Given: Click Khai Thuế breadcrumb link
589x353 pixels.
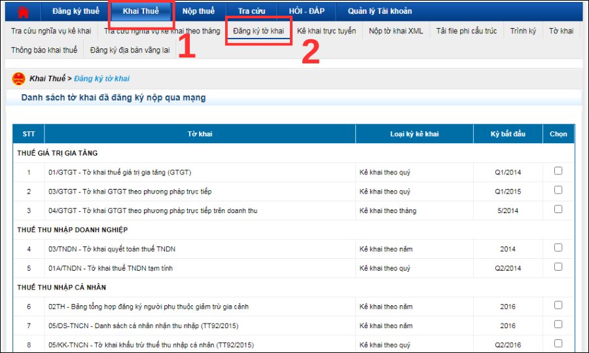Looking at the screenshot, I should tap(47, 78).
